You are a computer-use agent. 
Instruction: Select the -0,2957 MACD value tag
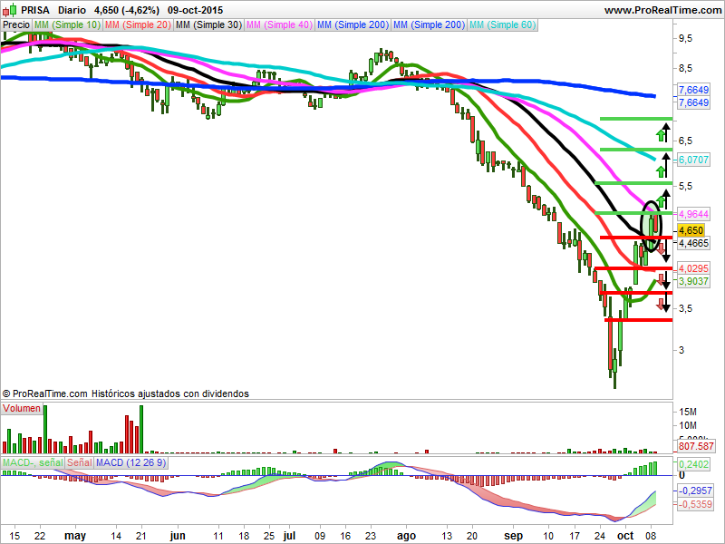click(695, 491)
